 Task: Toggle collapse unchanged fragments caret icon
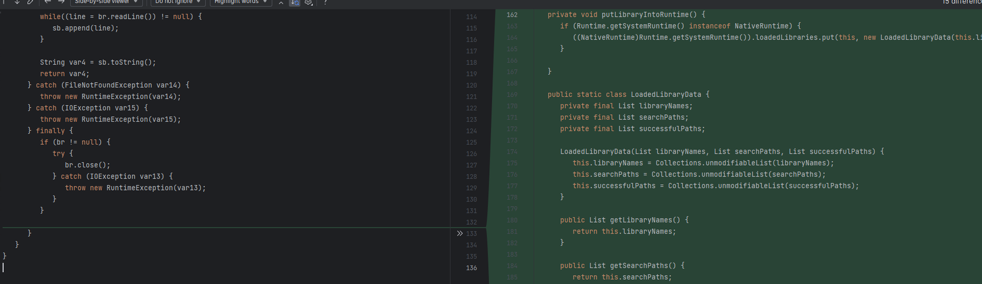coord(281,2)
